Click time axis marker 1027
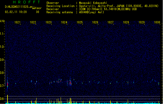 point(110,22)
